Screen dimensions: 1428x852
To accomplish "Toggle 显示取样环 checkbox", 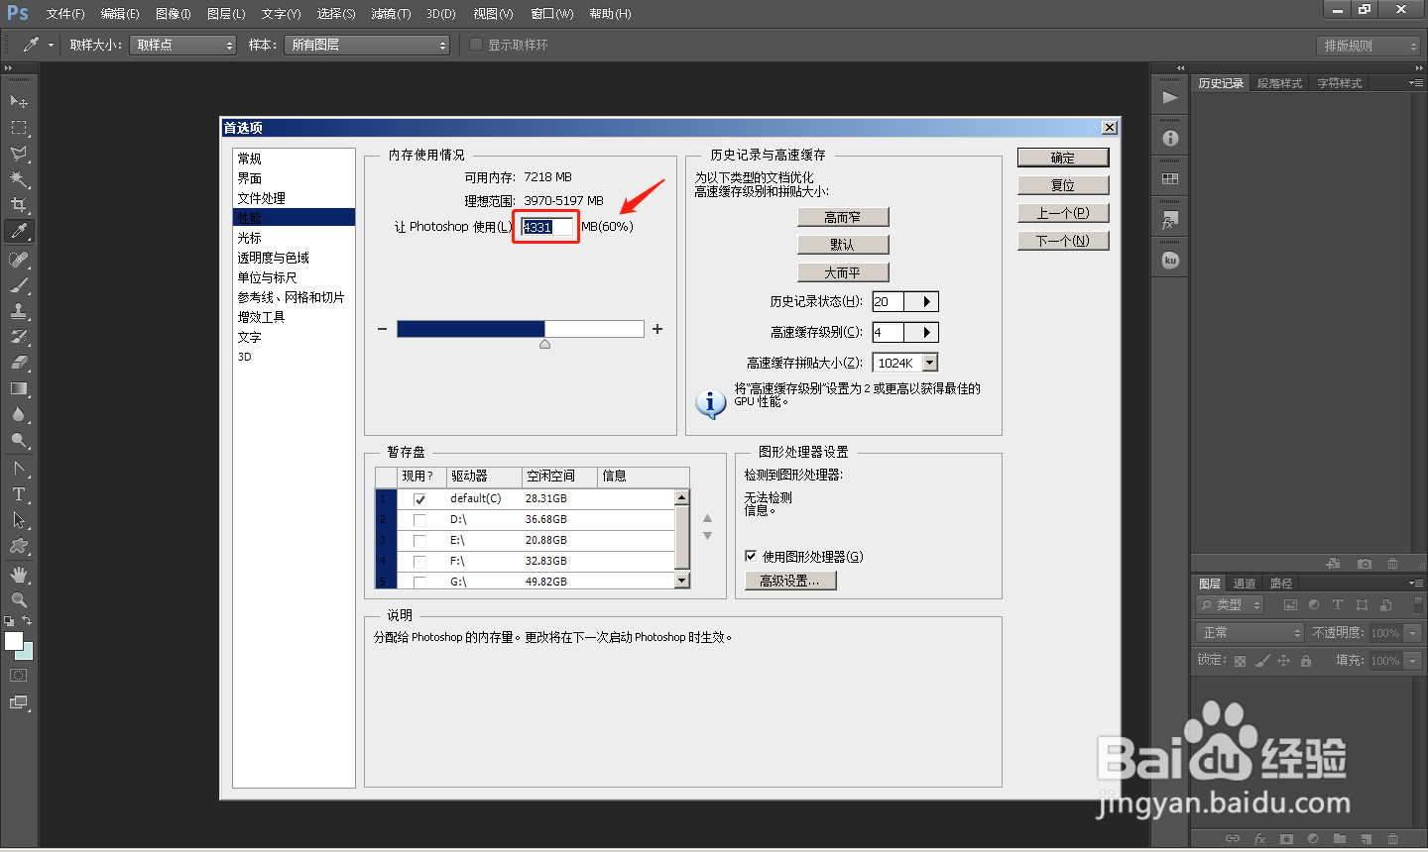I will tap(476, 45).
